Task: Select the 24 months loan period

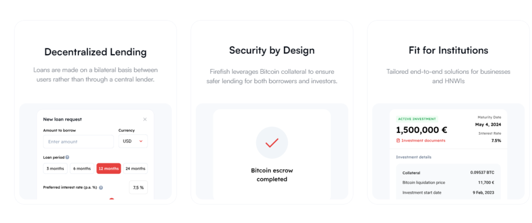Action: click(135, 168)
